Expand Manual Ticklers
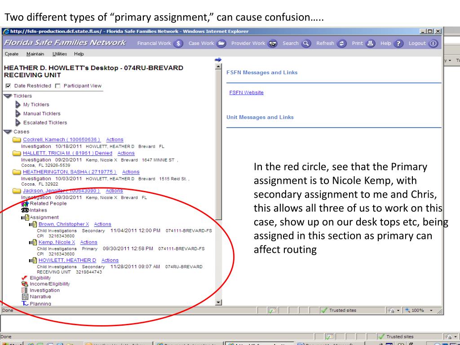Image resolution: width=460 pixels, height=345 pixels. [x=18, y=114]
